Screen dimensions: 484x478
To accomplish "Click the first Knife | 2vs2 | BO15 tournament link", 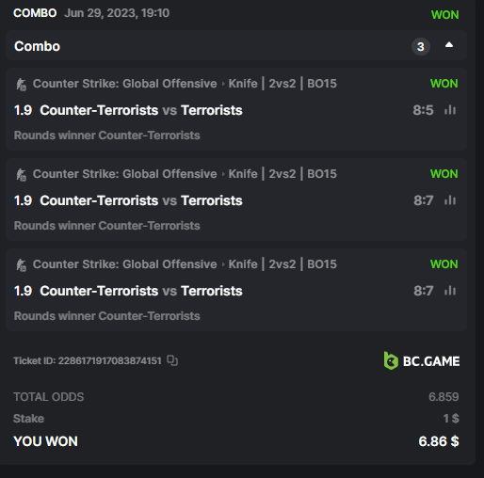I will 282,84.
